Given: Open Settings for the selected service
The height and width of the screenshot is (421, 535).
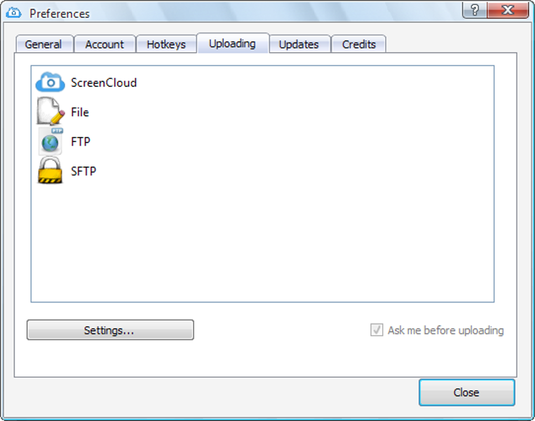Looking at the screenshot, I should [x=110, y=330].
